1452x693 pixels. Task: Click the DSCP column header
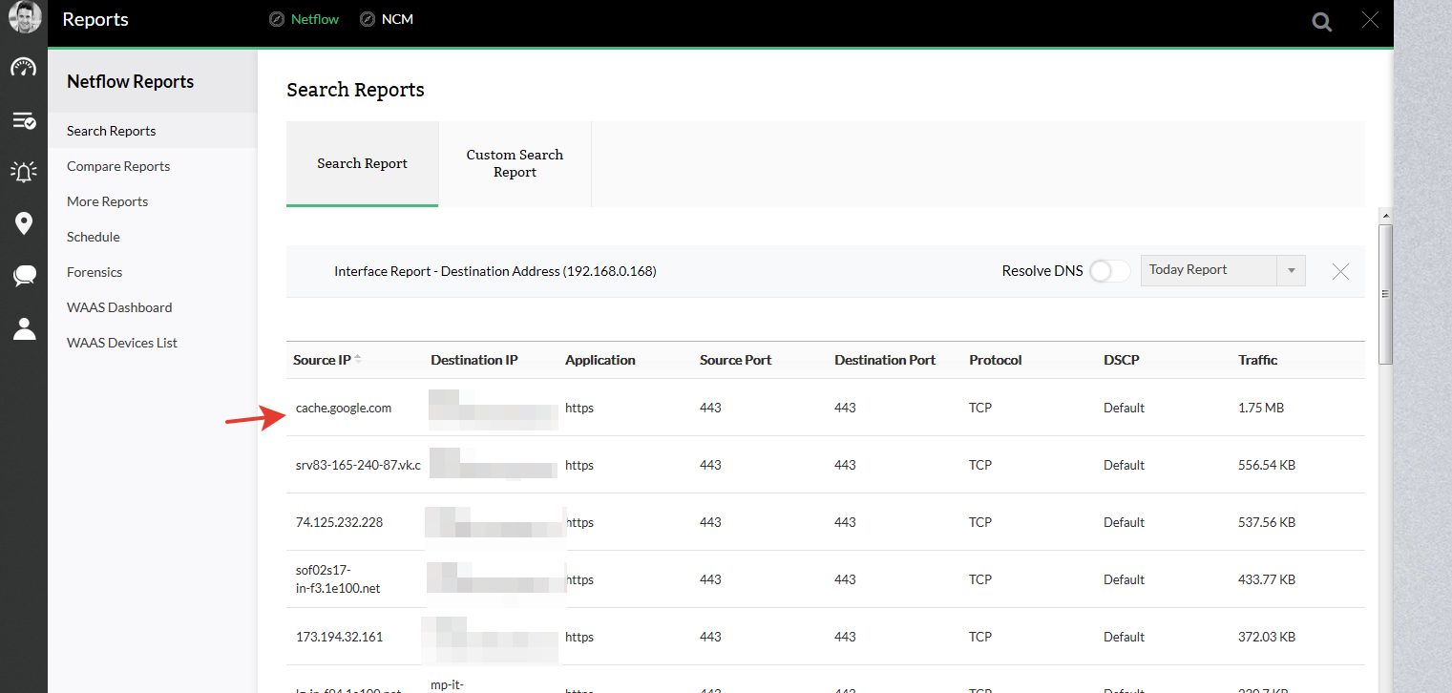1122,360
